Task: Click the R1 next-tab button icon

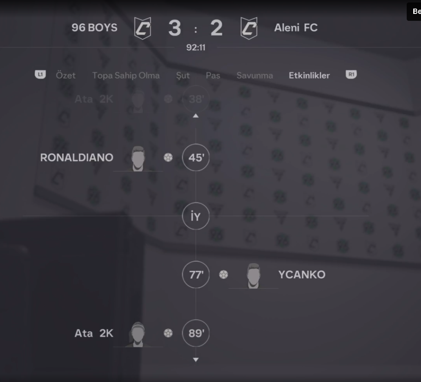Action: [x=351, y=74]
